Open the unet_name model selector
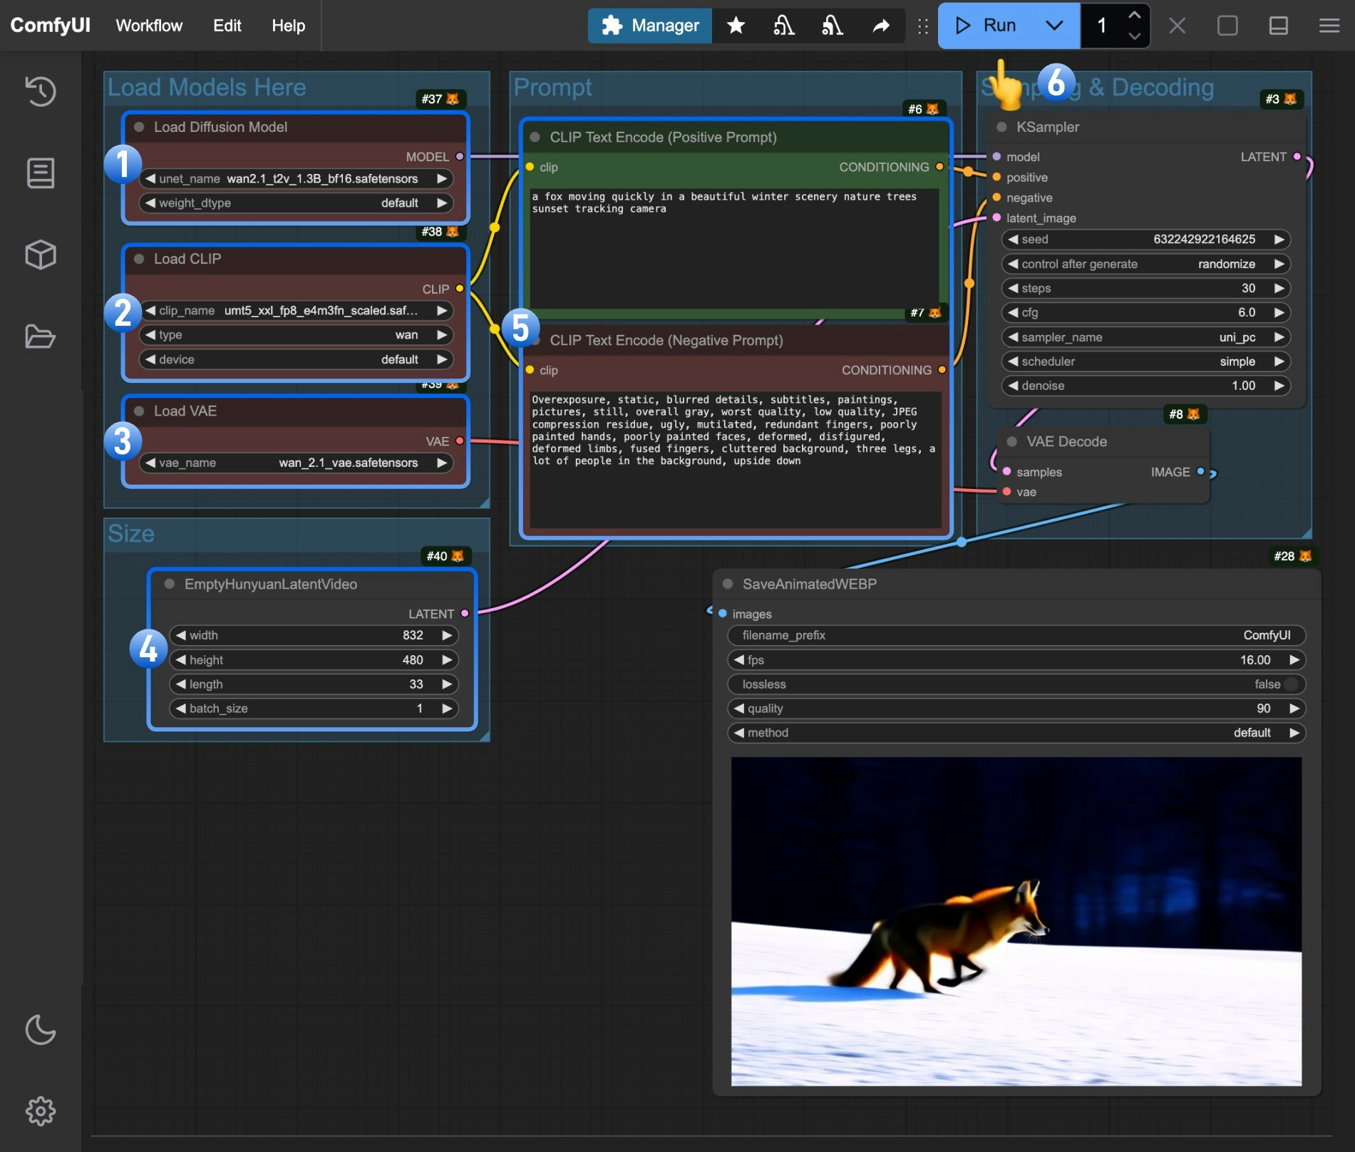Viewport: 1355px width, 1152px height. pos(299,179)
